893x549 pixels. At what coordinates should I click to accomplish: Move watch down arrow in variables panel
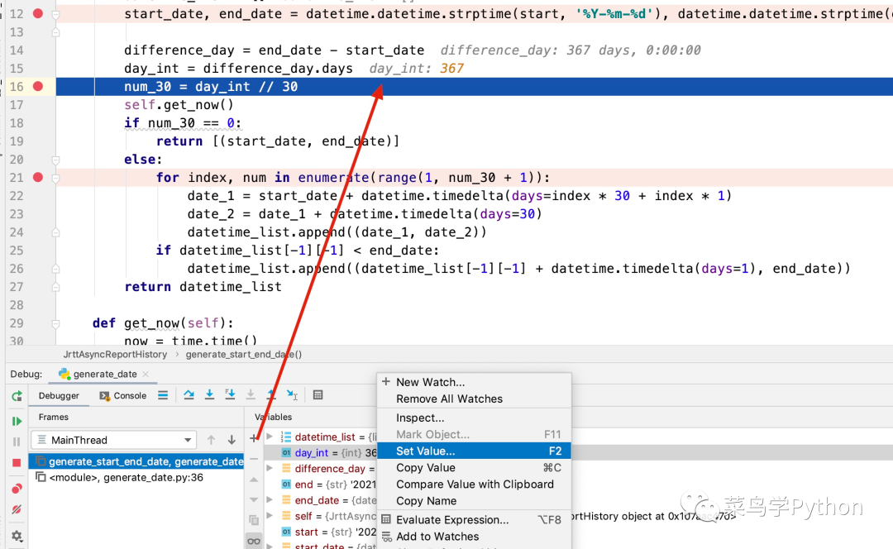coord(254,500)
